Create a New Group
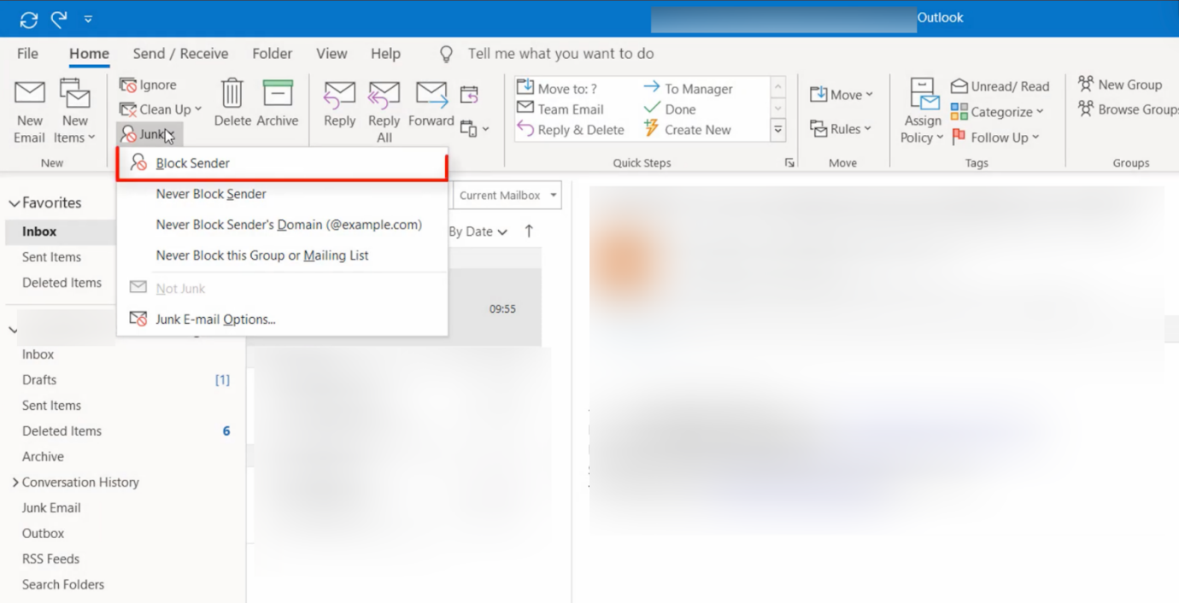Viewport: 1179px width, 603px height. coord(1121,85)
